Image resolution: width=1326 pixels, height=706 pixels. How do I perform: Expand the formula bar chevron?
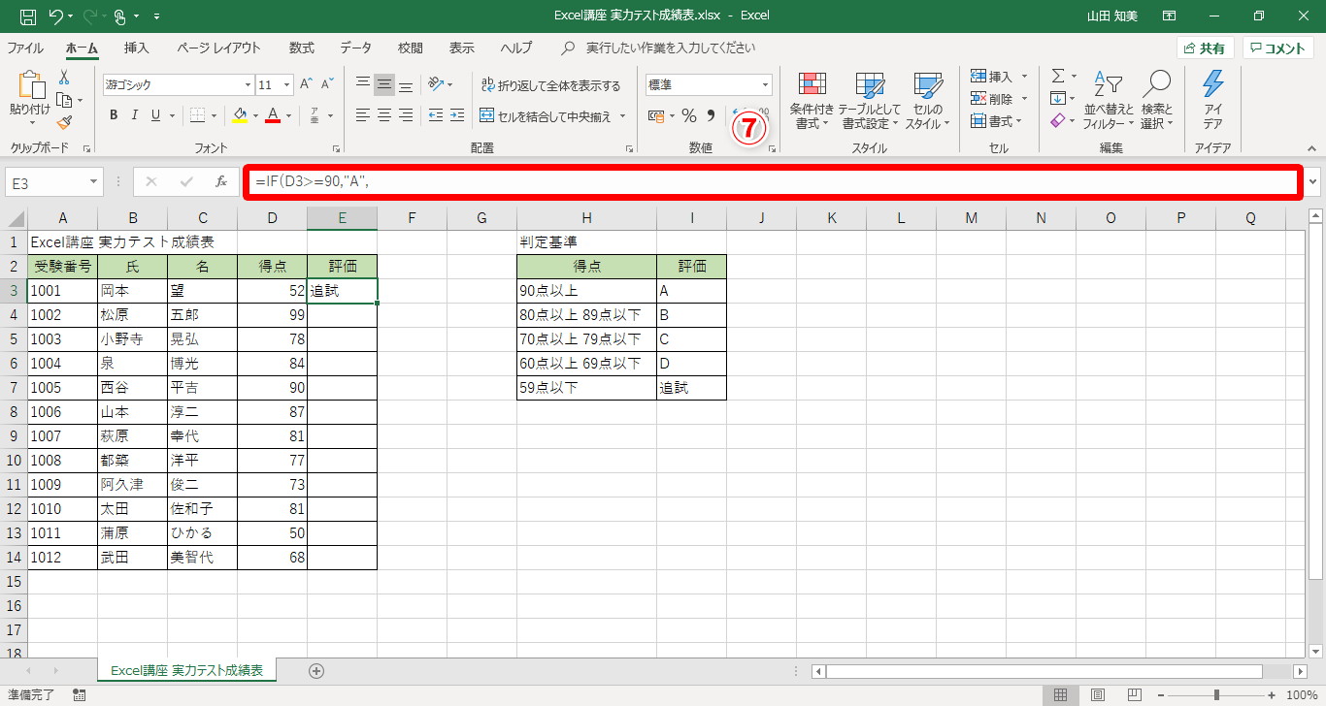click(x=1314, y=181)
